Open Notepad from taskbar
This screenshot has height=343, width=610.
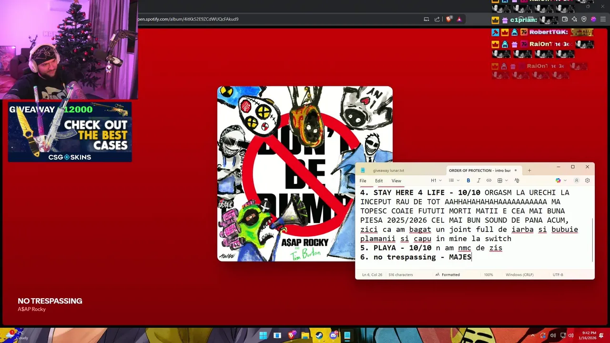347,335
